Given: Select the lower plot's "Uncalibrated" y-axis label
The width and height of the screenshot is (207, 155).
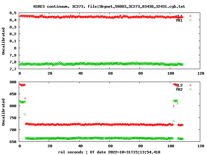Looking at the screenshot, I should (x=3, y=112).
